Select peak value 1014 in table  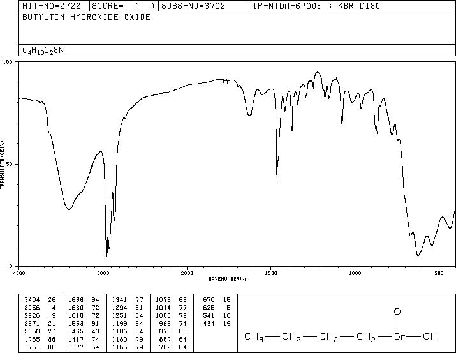pyautogui.click(x=163, y=308)
